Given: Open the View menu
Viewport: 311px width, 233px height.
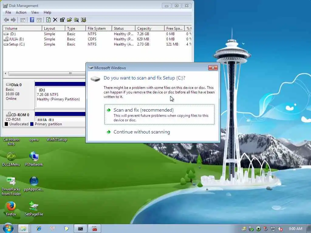Looking at the screenshot, I should tap(35, 12).
